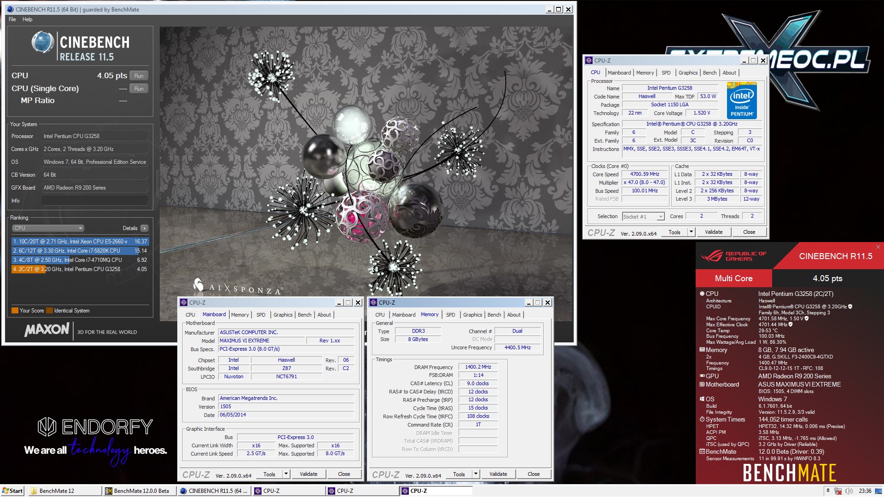
Task: Open the Windows Start button
Action: tap(12, 491)
